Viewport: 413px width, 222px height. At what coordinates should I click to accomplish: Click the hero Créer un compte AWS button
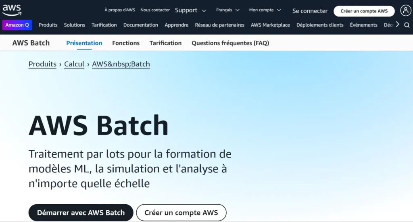181,212
